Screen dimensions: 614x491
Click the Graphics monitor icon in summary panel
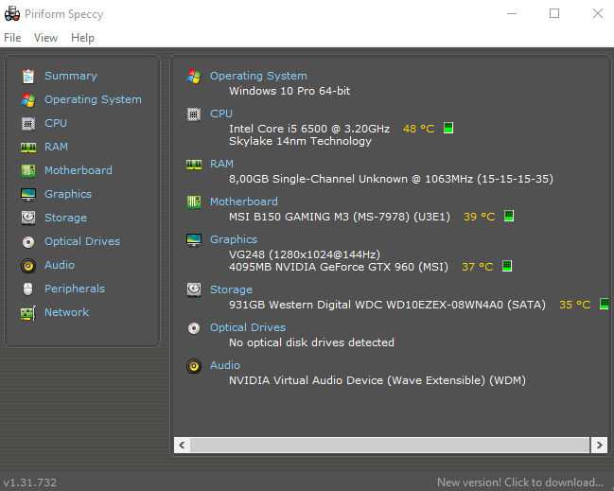coord(194,240)
